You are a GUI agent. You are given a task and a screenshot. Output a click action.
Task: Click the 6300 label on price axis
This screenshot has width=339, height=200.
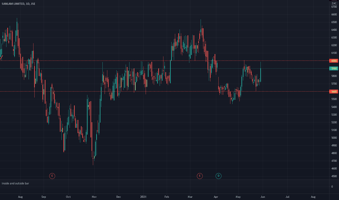[334, 37]
